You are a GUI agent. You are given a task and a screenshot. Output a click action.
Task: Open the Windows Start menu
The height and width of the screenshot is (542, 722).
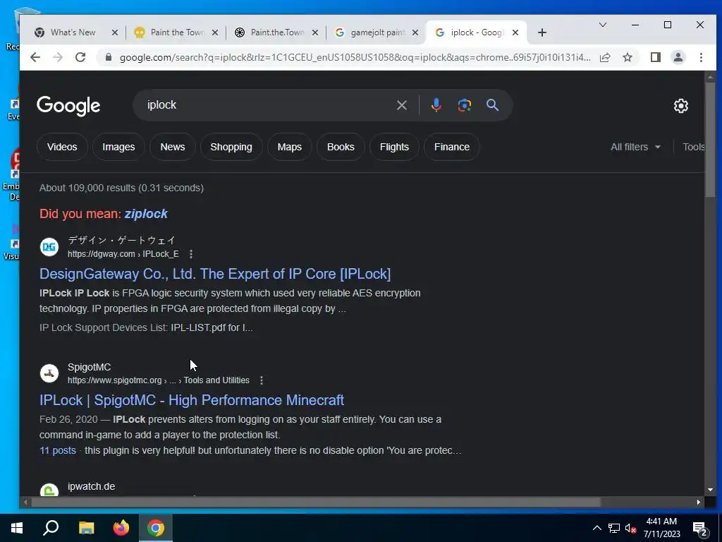[17, 528]
